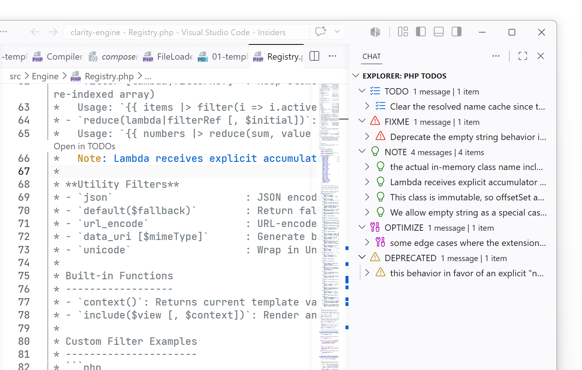Click the minimap code overview

click(x=329, y=227)
